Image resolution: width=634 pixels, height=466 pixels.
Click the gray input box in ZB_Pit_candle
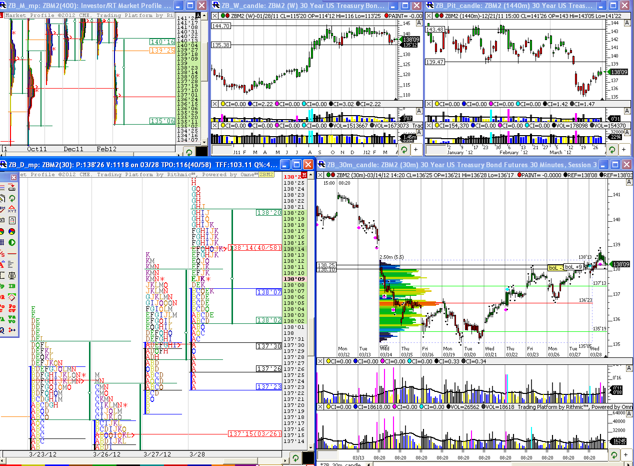[x=436, y=150]
